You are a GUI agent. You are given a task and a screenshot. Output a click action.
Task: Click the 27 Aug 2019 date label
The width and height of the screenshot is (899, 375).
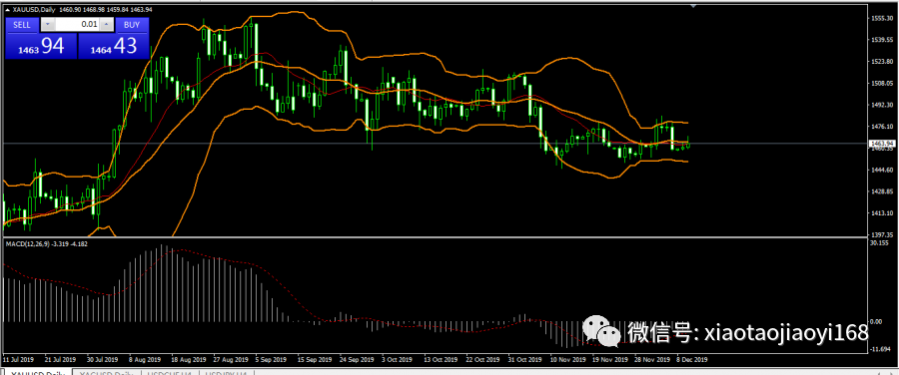(x=231, y=360)
